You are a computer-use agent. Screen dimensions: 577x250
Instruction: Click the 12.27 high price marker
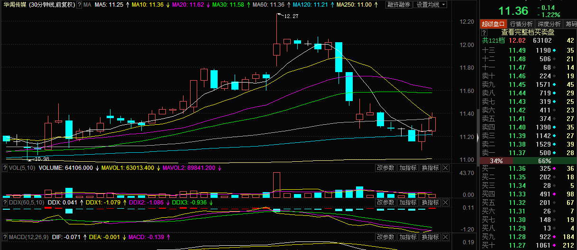291,16
